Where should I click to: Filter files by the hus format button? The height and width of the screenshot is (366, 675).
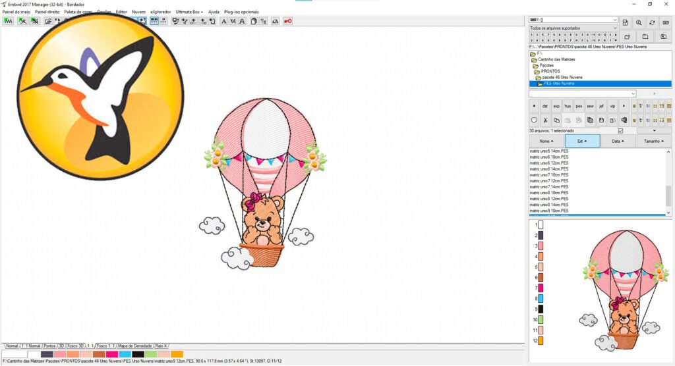[x=568, y=106]
